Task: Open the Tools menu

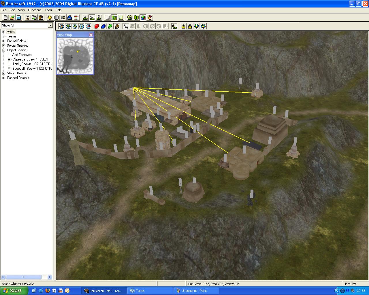Action: (x=48, y=10)
